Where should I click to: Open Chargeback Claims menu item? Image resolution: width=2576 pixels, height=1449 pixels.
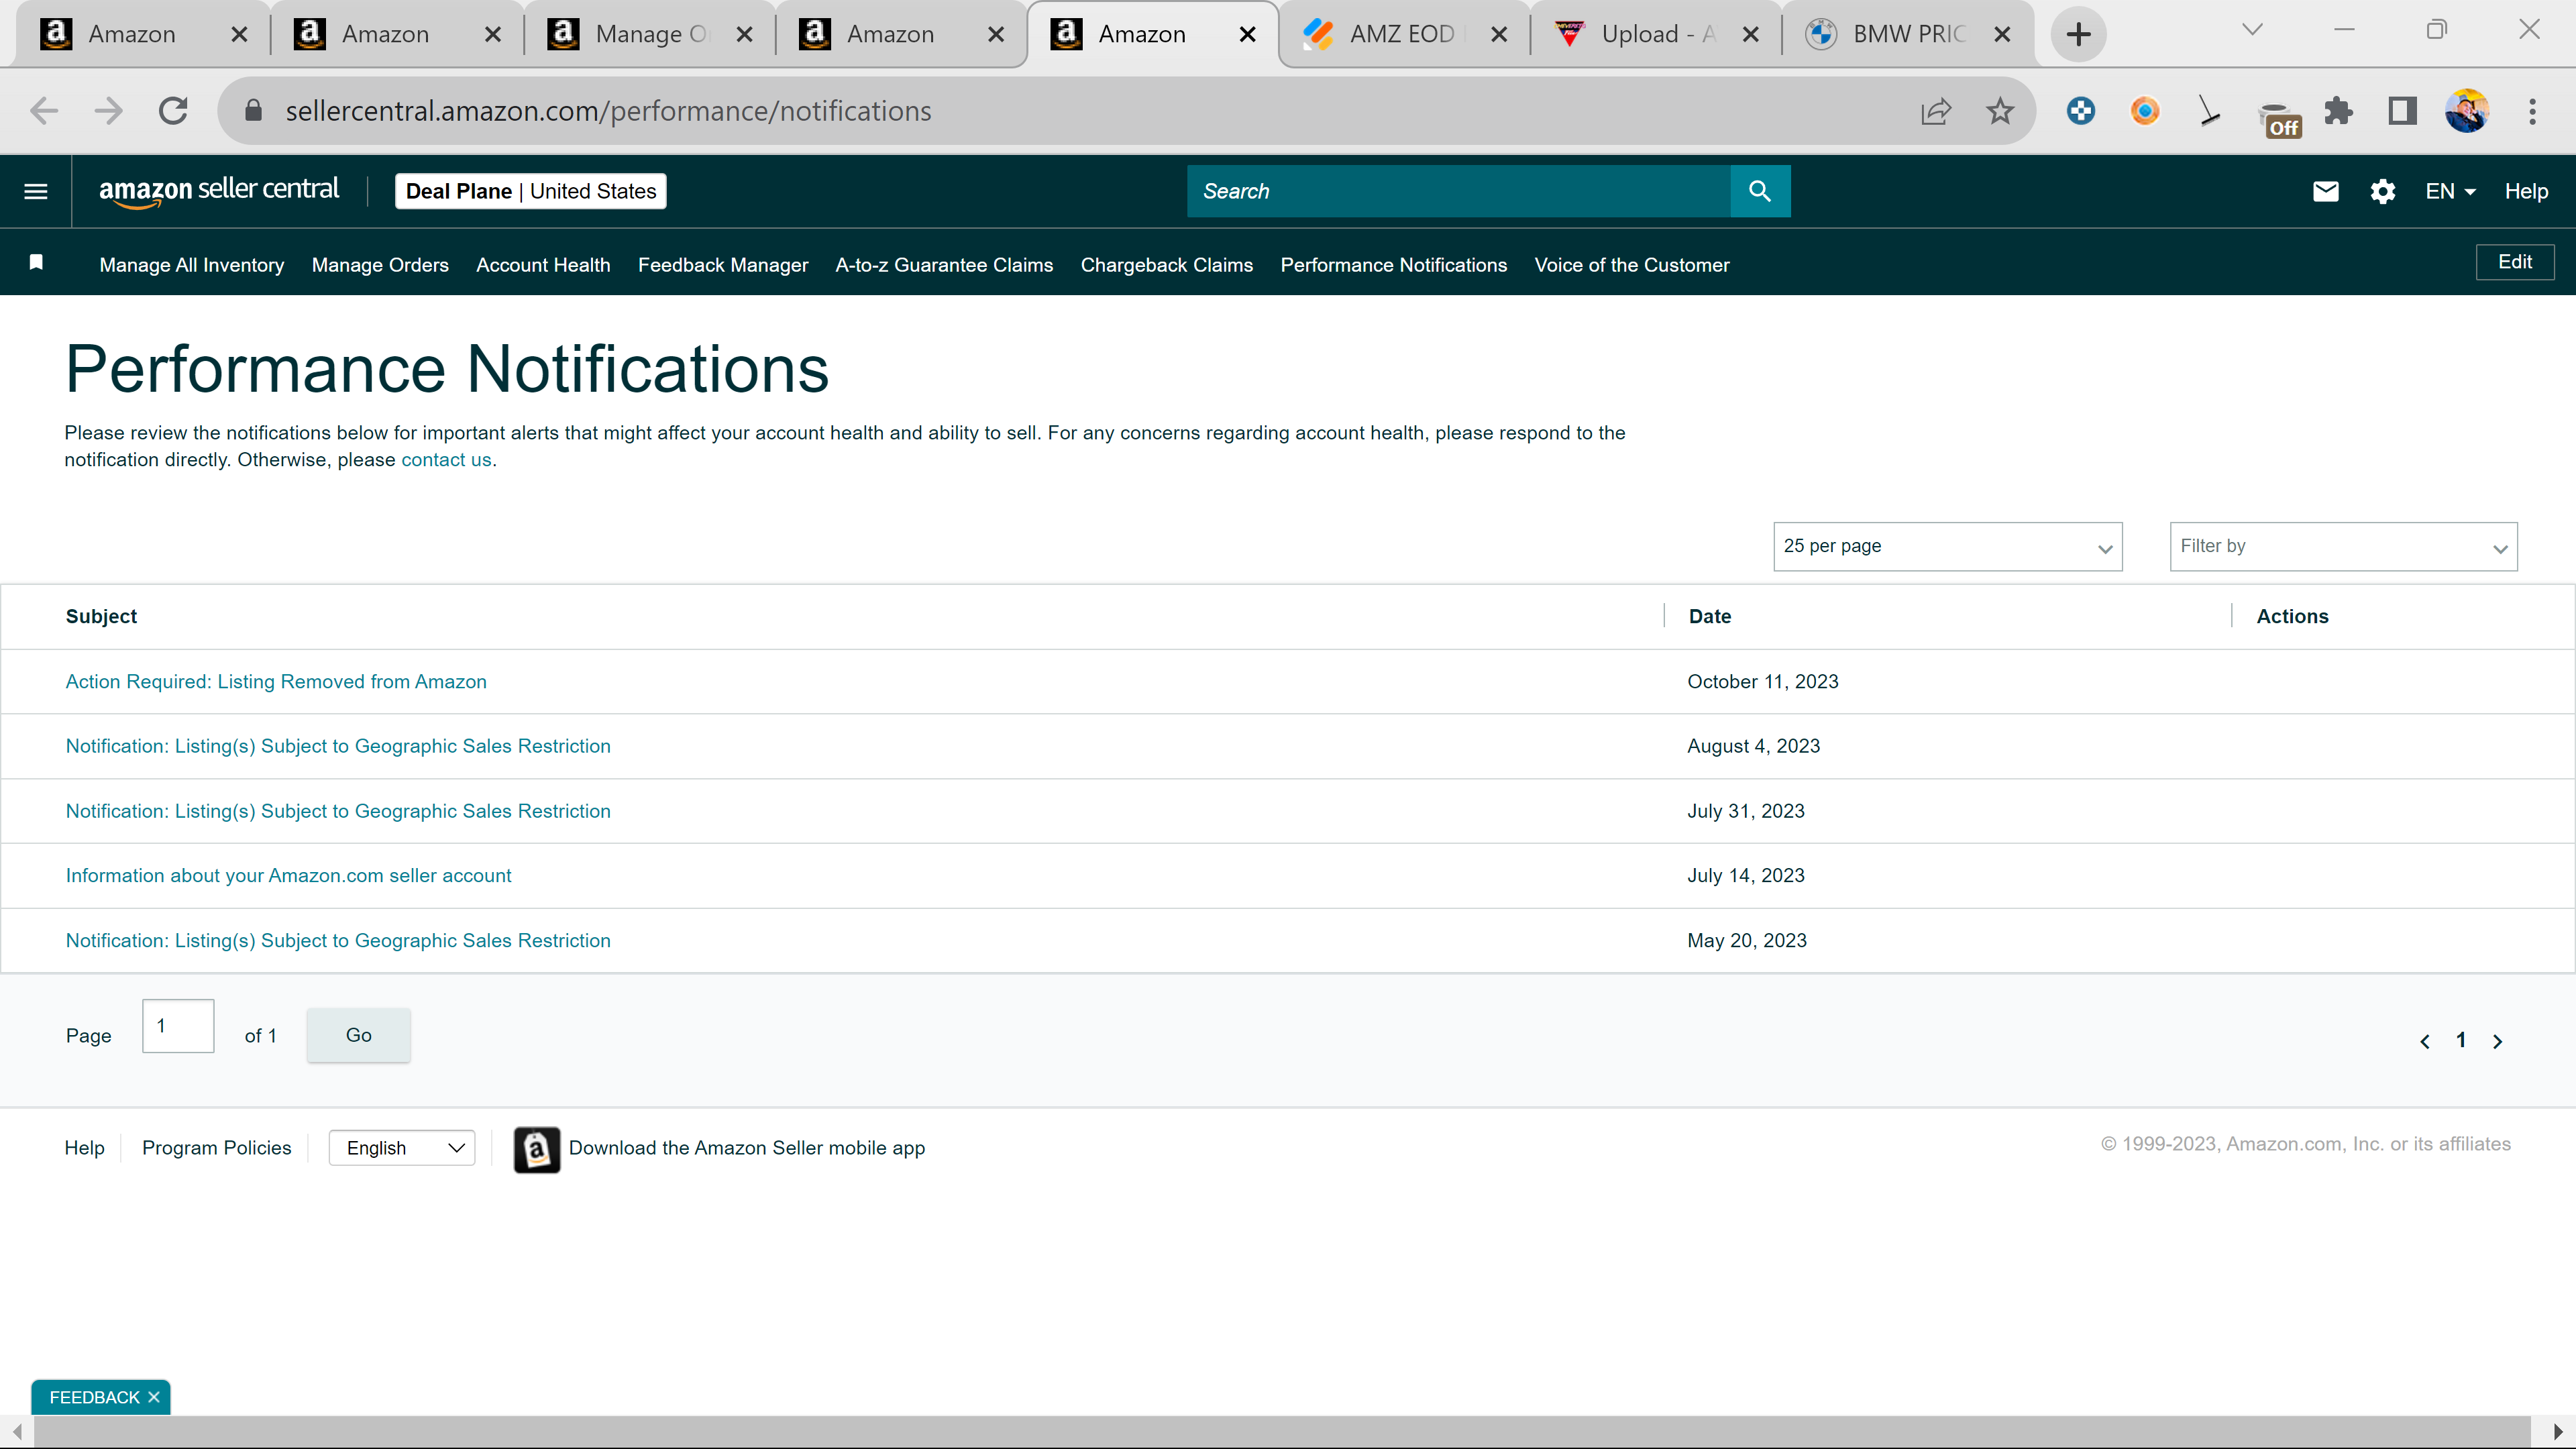(x=1167, y=265)
